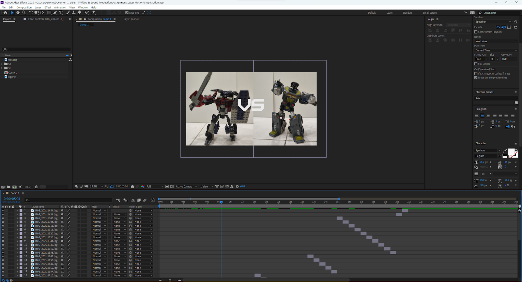Hide layer 5 IMG_202...1311.jpg
The width and height of the screenshot is (522, 282).
click(x=3, y=226)
